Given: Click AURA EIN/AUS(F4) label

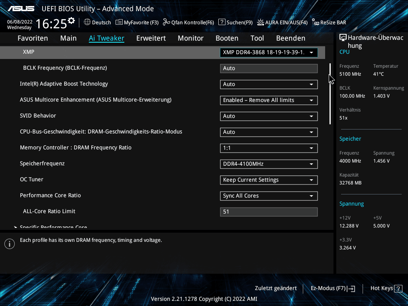Looking at the screenshot, I should pos(286,23).
